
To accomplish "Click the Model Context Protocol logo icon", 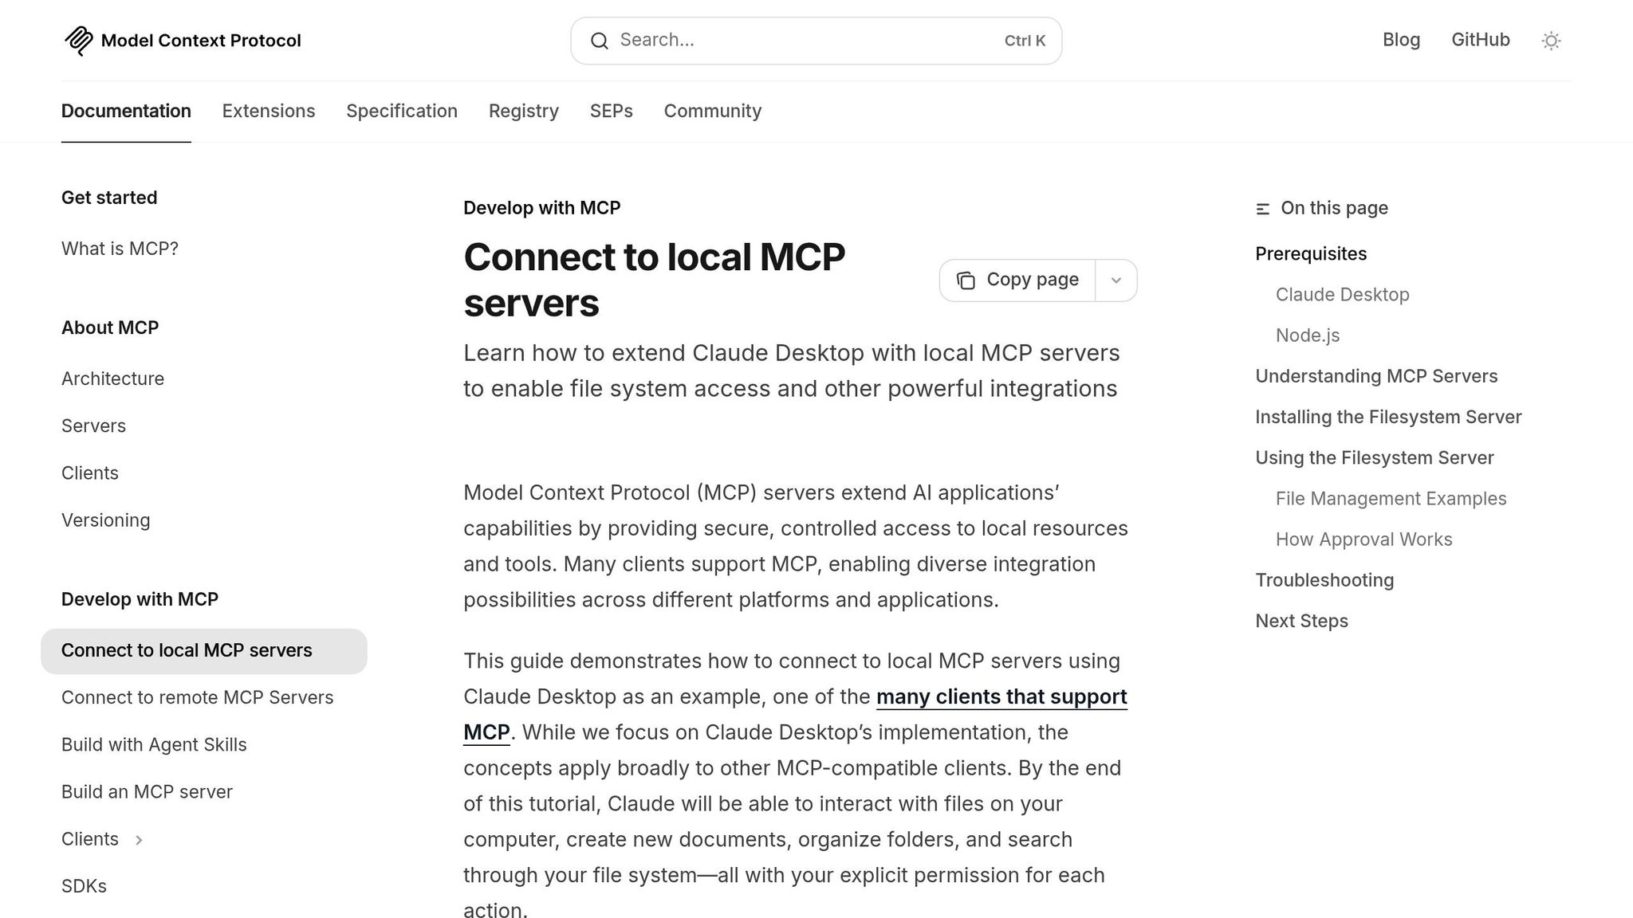I will click(x=78, y=41).
